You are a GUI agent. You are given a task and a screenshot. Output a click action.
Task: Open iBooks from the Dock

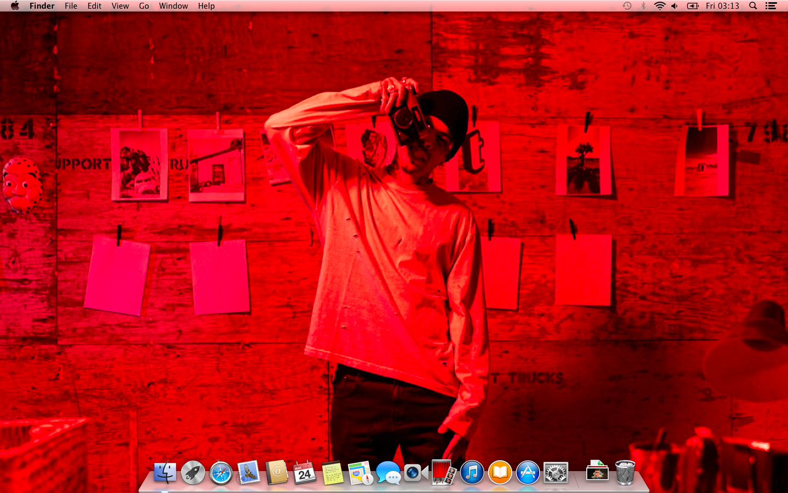(500, 472)
